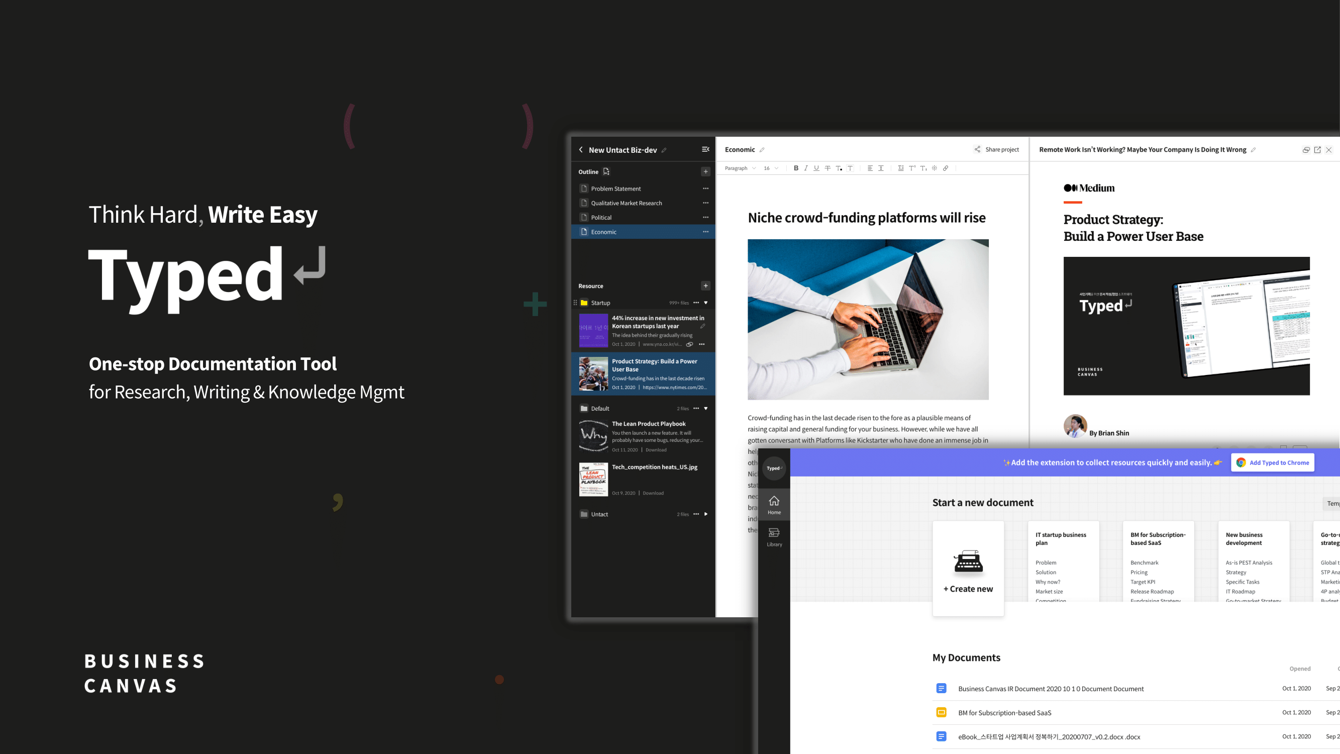
Task: Click the Opened column header
Action: (x=1299, y=669)
